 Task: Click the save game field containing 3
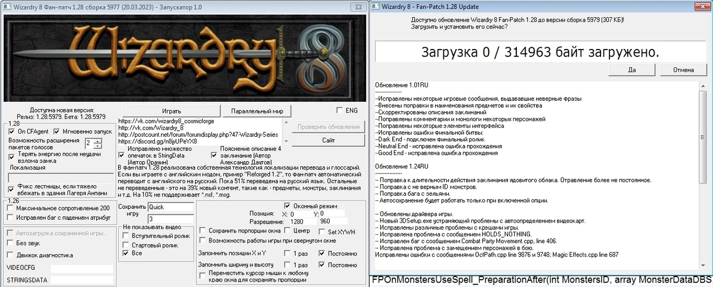point(170,219)
